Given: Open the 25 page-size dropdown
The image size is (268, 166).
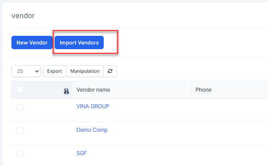Looking at the screenshot, I should click(26, 71).
